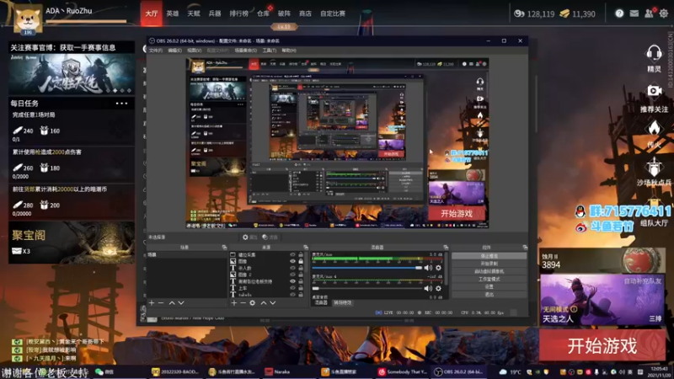674x379 pixels.
Task: Pop out the OBS controls dock icon
Action: point(525,248)
